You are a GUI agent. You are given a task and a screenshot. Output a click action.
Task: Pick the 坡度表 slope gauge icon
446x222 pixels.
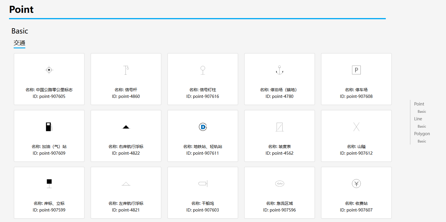pyautogui.click(x=280, y=127)
